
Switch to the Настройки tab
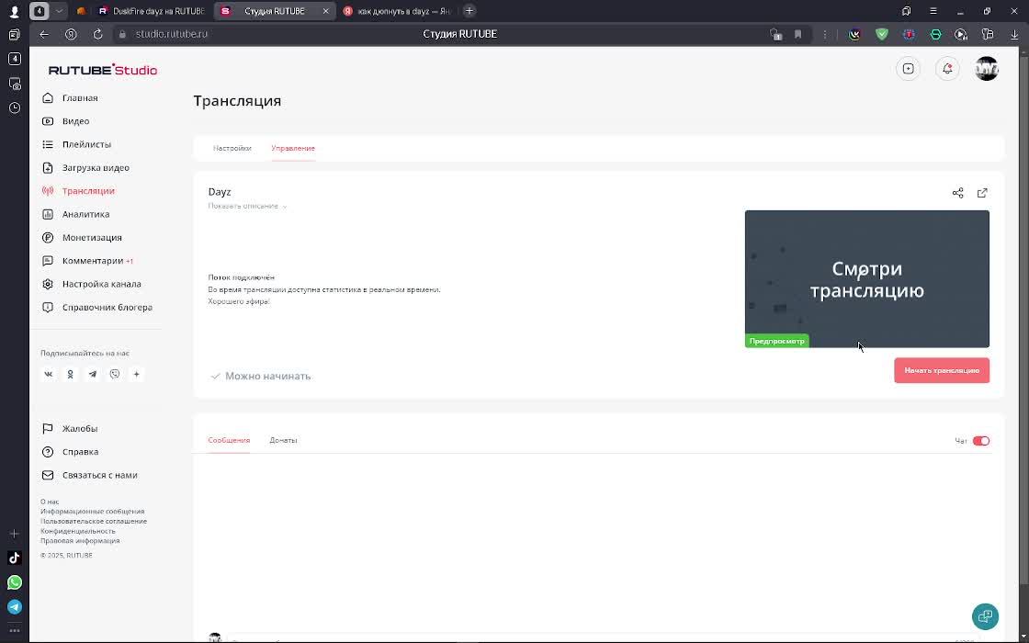232,148
